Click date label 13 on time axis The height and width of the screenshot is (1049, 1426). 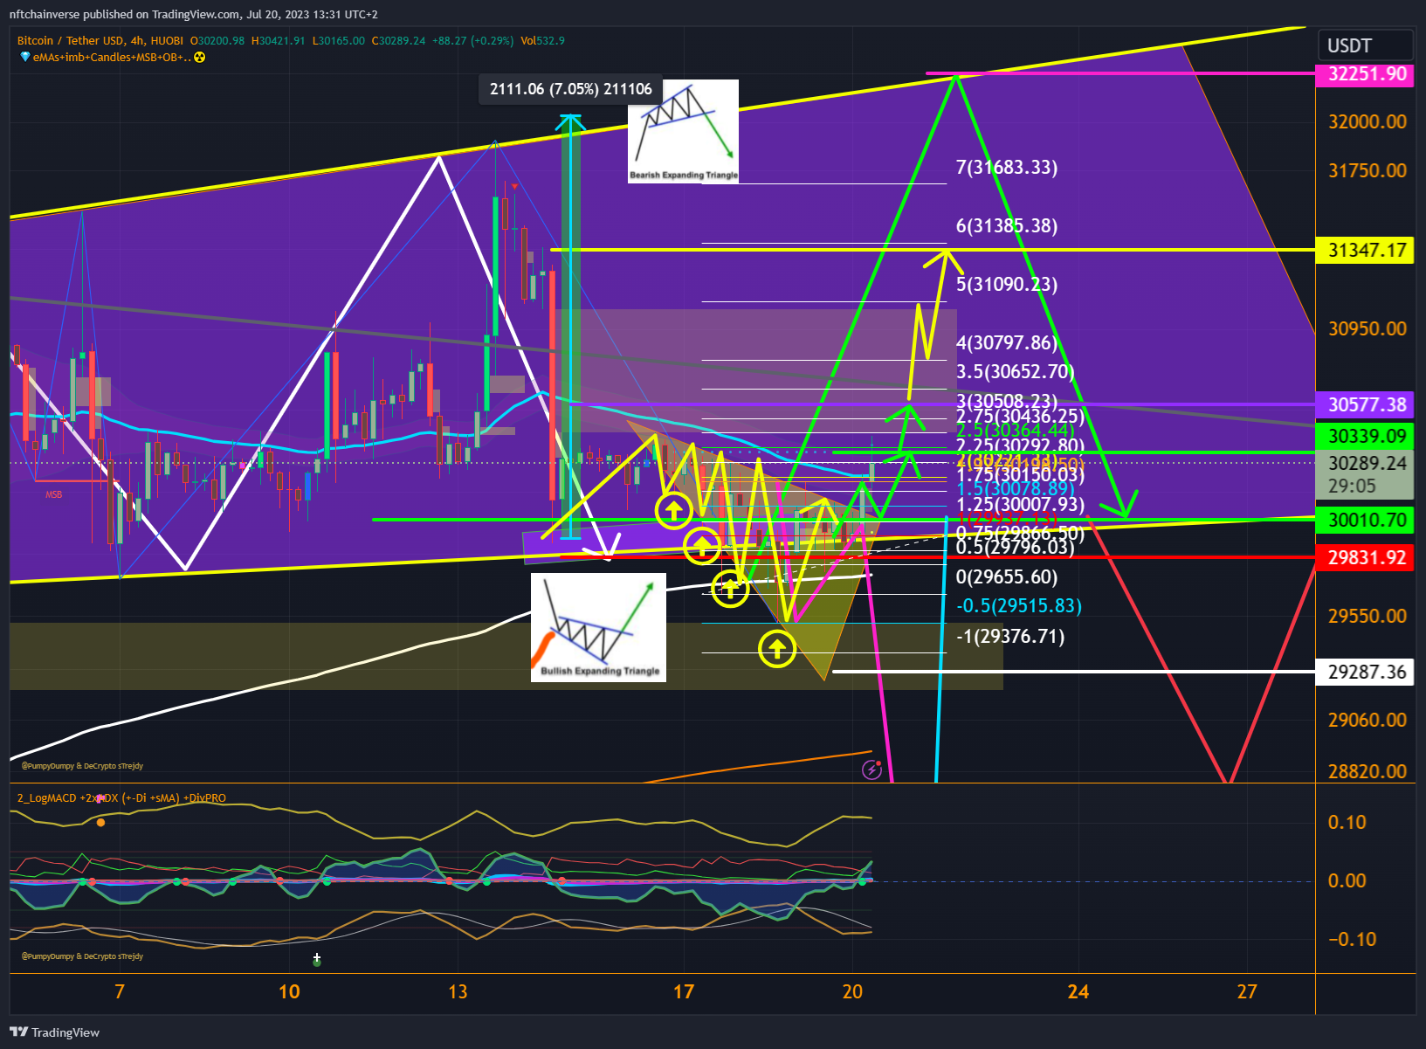point(458,992)
